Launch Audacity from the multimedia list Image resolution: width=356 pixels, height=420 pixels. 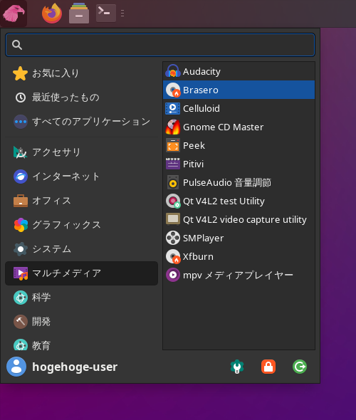pos(239,71)
